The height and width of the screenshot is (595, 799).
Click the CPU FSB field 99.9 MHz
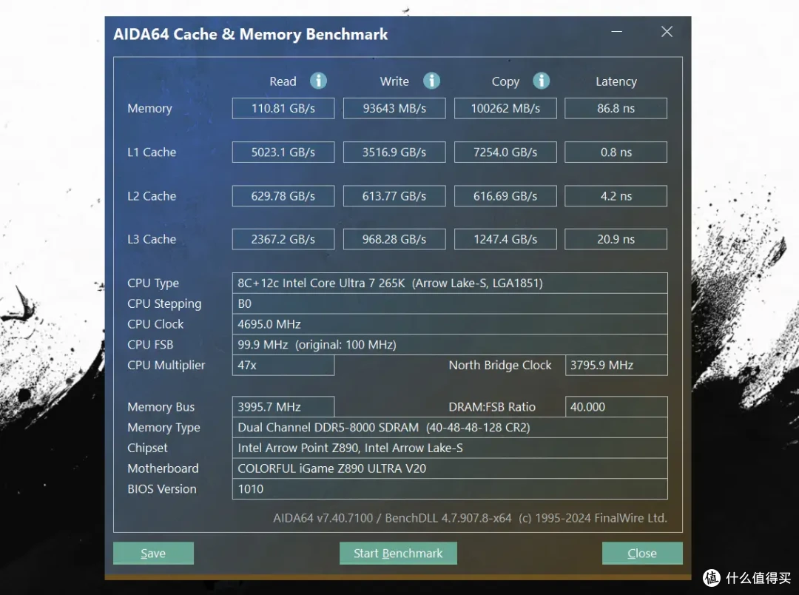(450, 344)
